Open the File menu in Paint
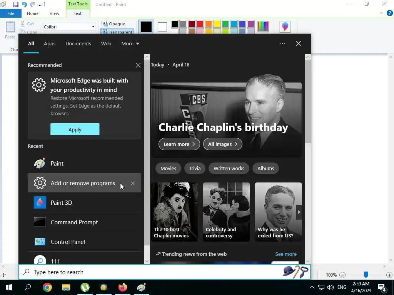Viewport: 394px width, 295px height. (11, 13)
